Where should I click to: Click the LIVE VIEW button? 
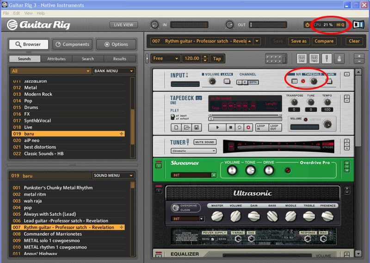(x=123, y=25)
